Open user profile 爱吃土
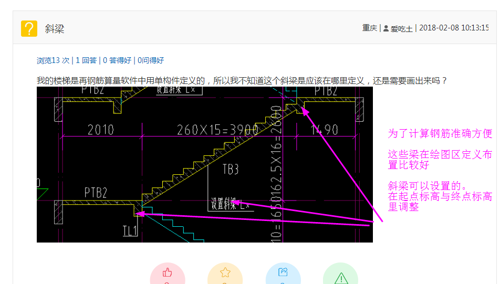 (x=401, y=29)
